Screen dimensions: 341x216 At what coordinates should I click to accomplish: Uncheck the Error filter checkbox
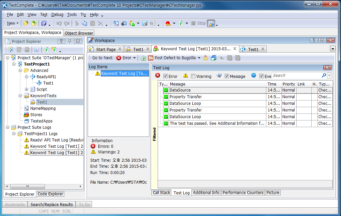(x=165, y=76)
